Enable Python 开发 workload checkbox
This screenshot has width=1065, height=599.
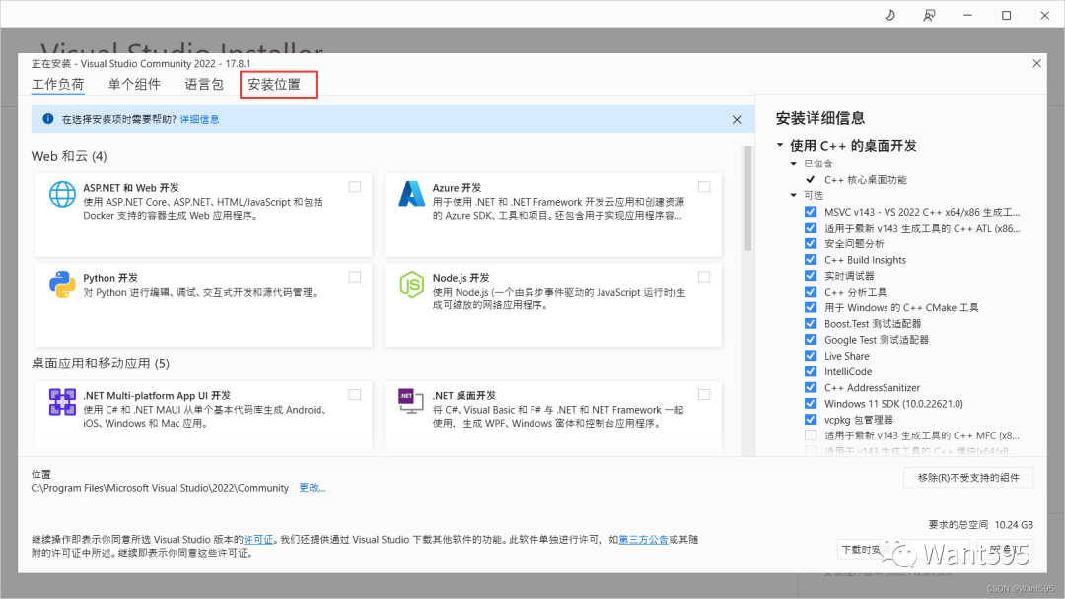point(355,277)
